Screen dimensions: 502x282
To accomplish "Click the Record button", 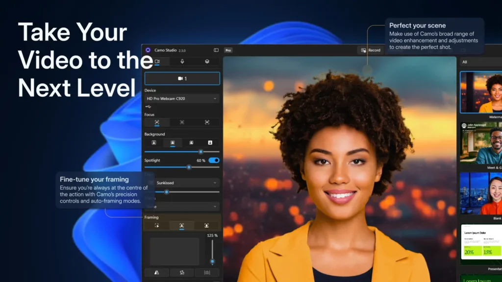I will click(x=371, y=50).
